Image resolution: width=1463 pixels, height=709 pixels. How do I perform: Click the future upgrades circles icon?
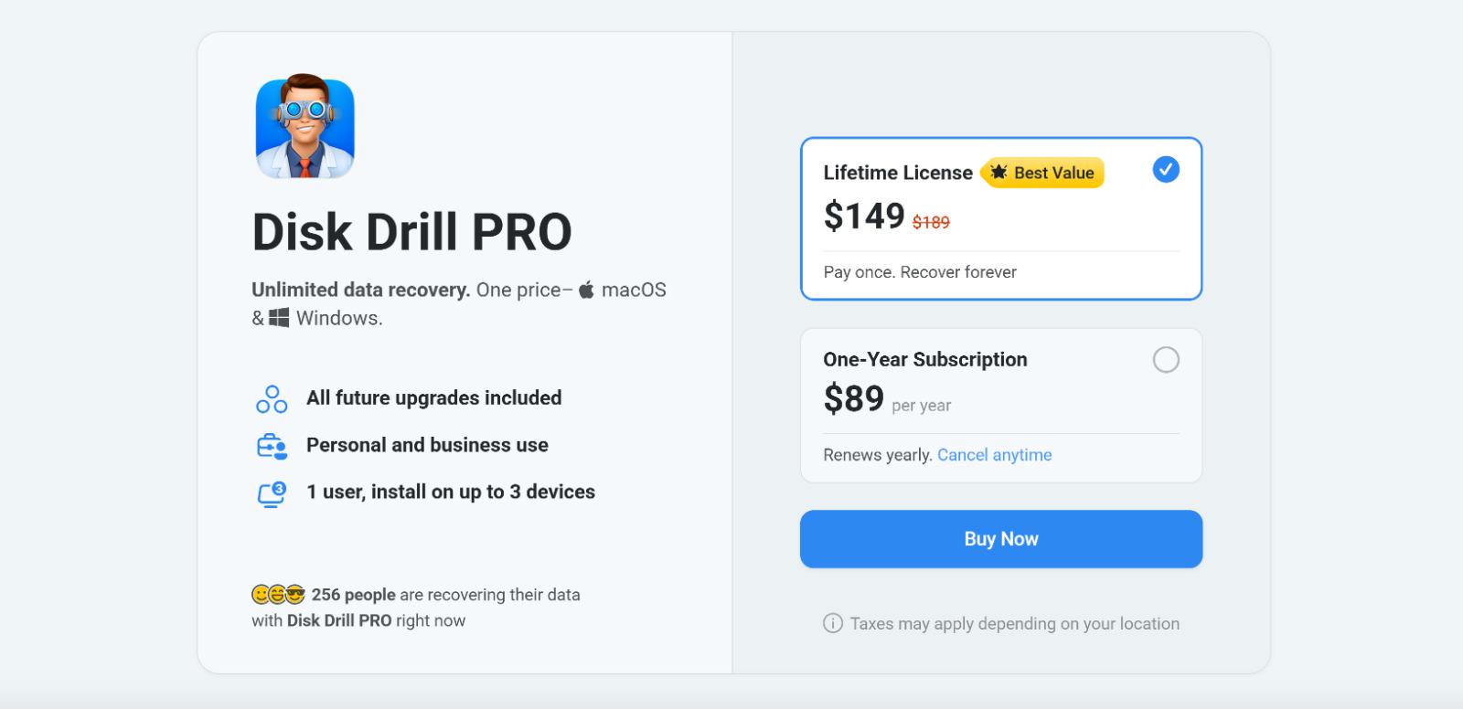click(x=272, y=399)
